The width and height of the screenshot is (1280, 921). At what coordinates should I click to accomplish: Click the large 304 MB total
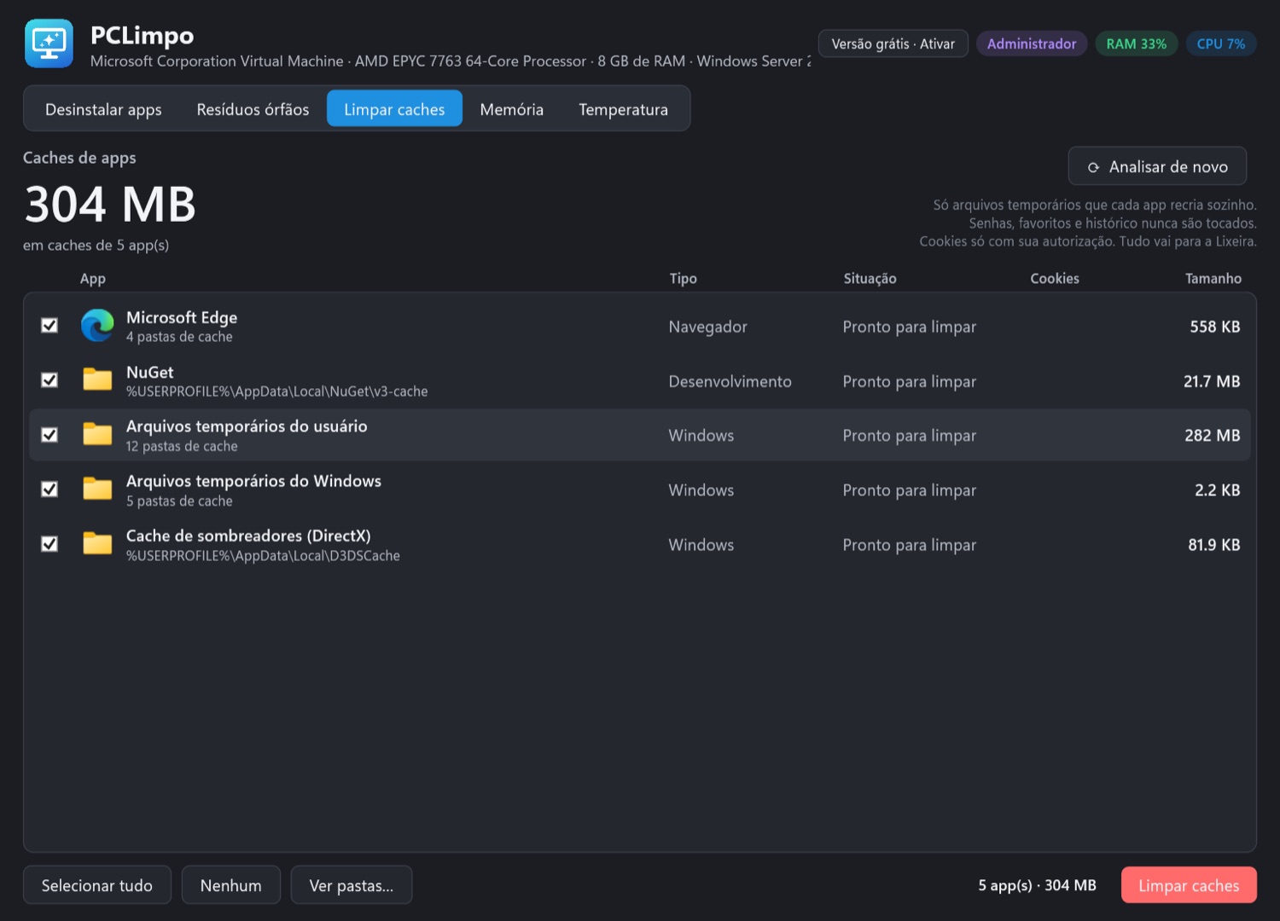pos(110,205)
